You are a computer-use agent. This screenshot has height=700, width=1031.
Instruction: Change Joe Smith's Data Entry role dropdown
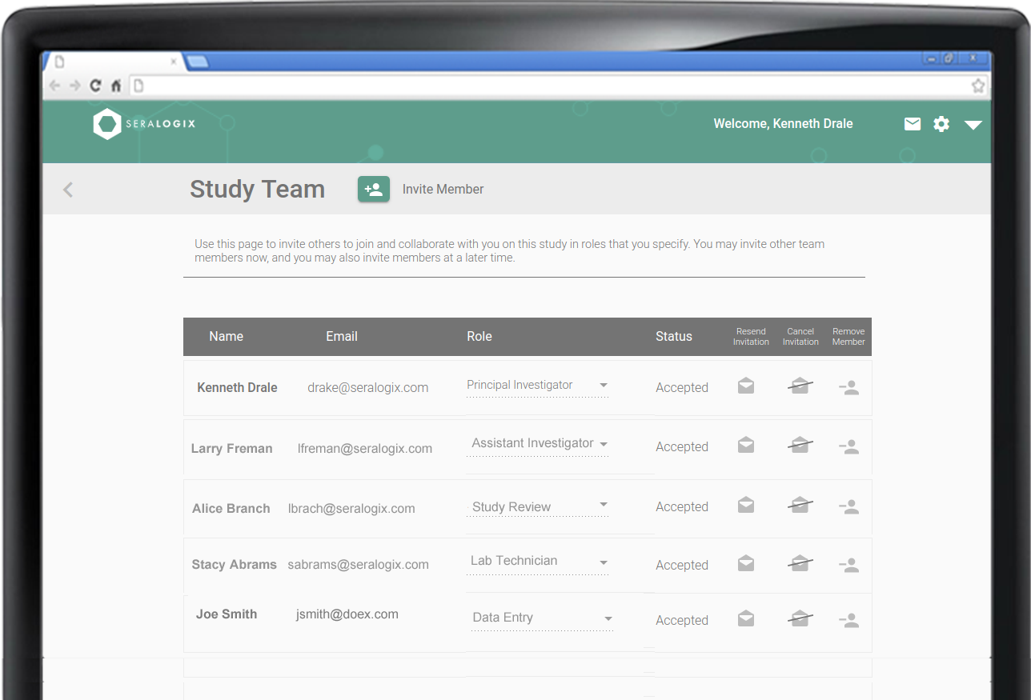609,618
